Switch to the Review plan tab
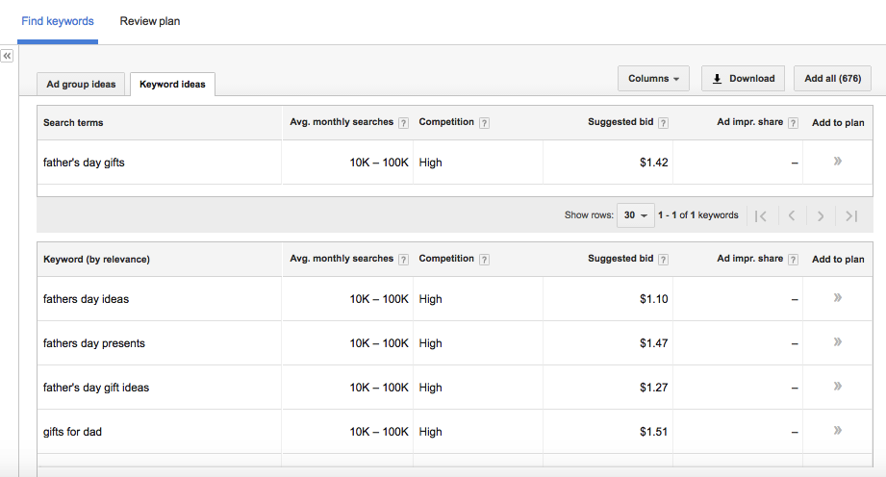This screenshot has height=477, width=886. 150,21
